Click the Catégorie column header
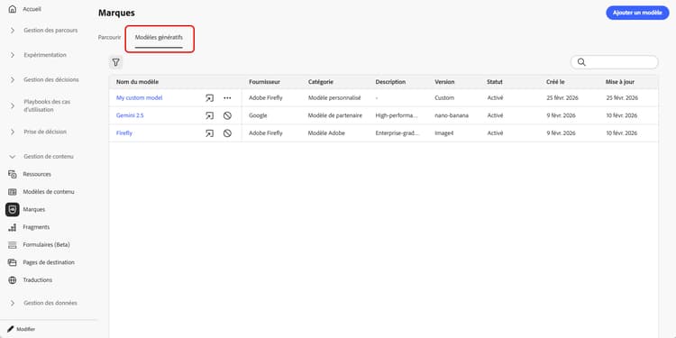This screenshot has height=338, width=676. tap(321, 82)
